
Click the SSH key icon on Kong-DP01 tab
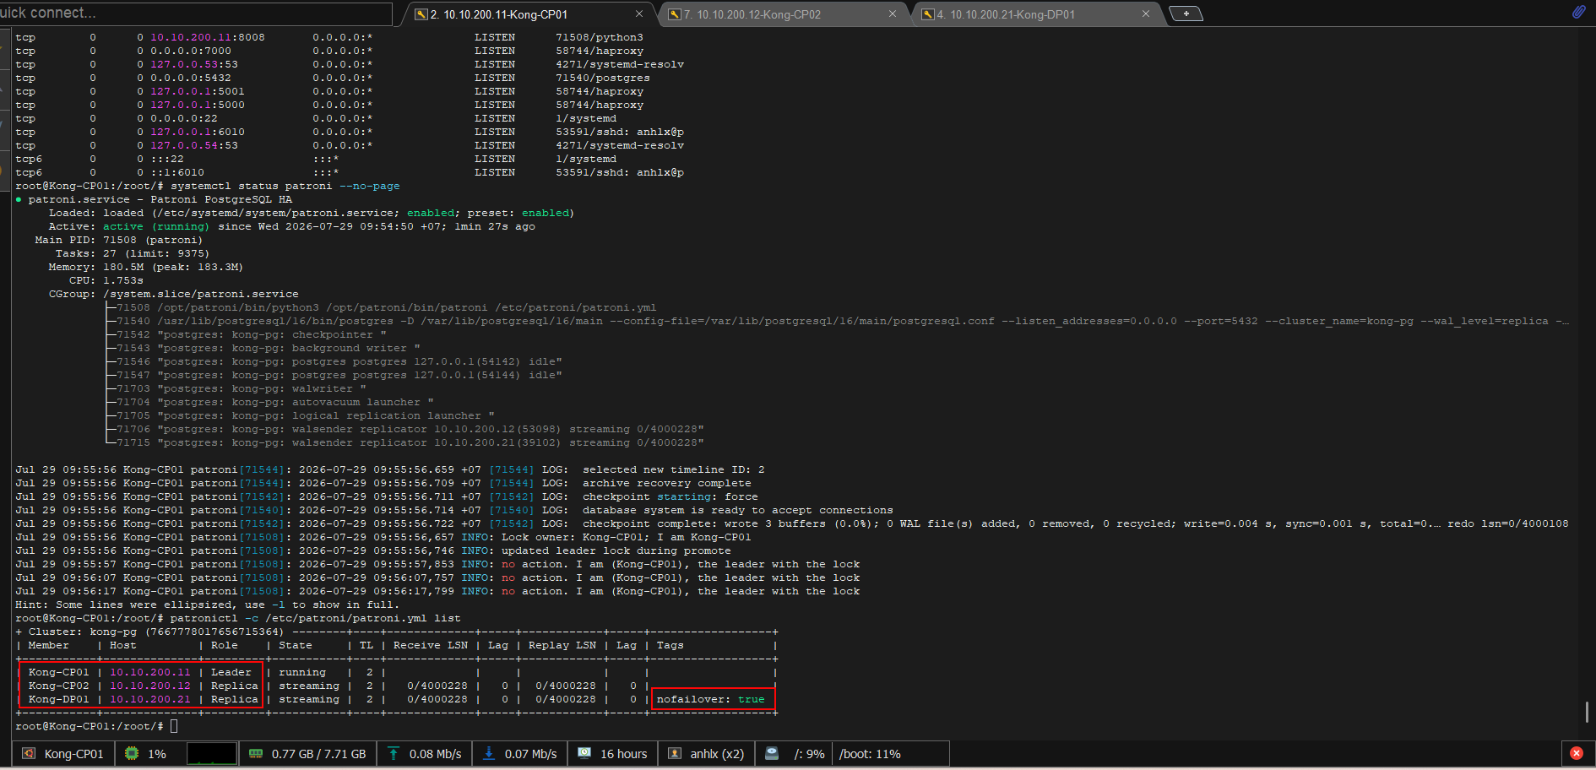click(x=928, y=14)
